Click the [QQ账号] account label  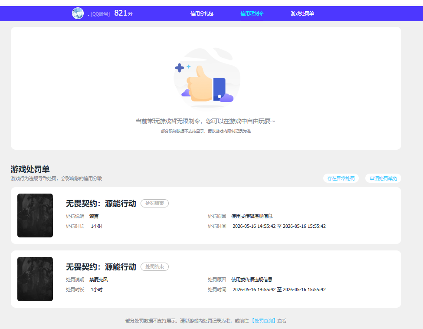pos(100,14)
